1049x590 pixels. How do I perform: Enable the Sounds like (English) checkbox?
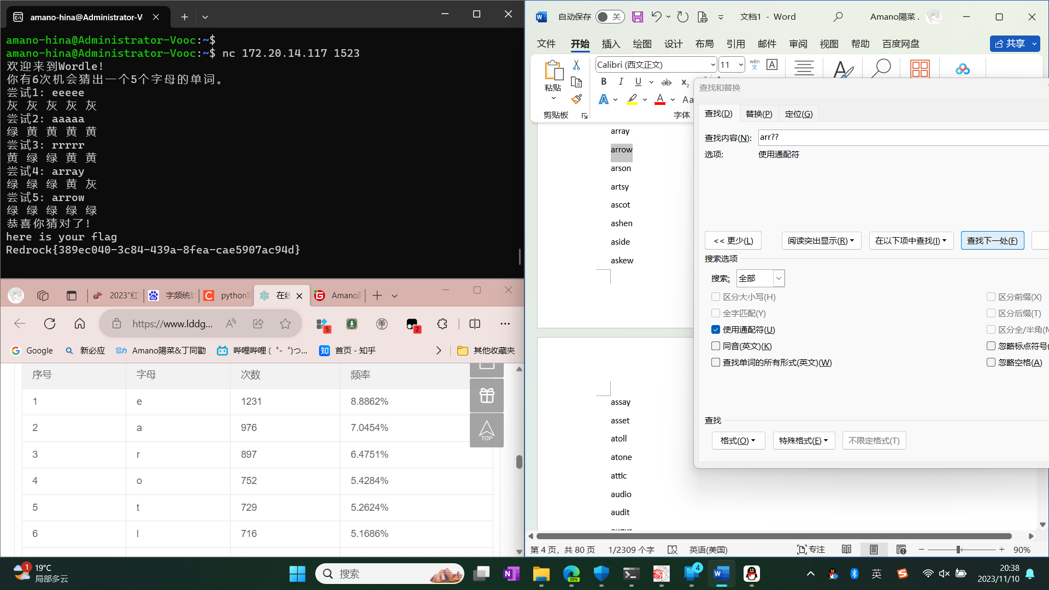[x=716, y=346]
